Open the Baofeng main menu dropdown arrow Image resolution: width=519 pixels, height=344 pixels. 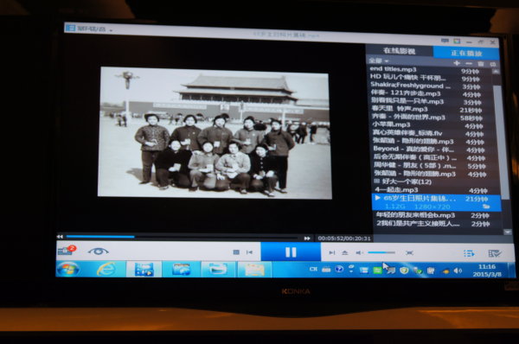click(111, 30)
